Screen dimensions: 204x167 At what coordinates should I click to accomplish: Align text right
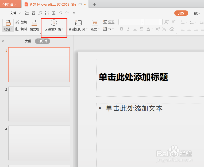[196, 29]
